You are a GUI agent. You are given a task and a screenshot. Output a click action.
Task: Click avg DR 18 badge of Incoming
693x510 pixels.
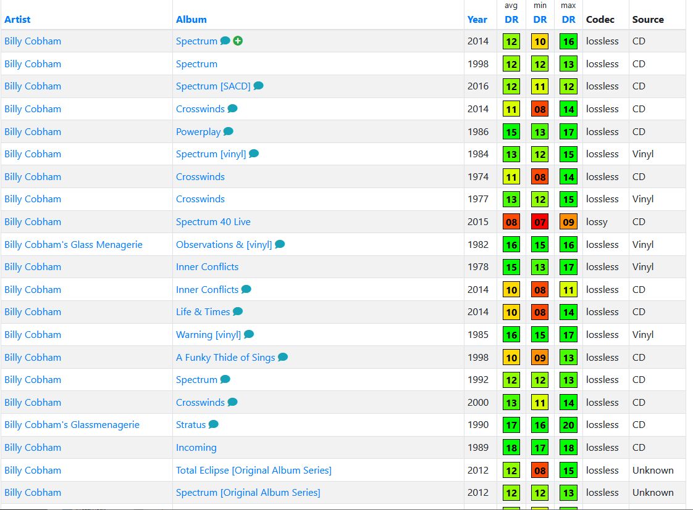[x=511, y=448]
